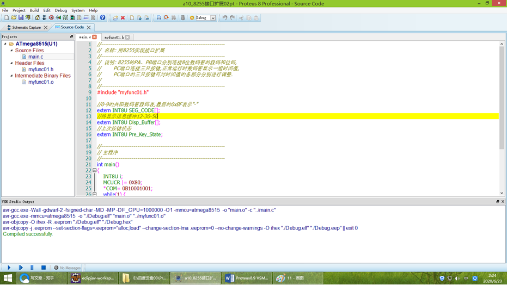Open Design Explorer toolbar icon
Viewport: 507px width, 285px height.
coord(72,18)
